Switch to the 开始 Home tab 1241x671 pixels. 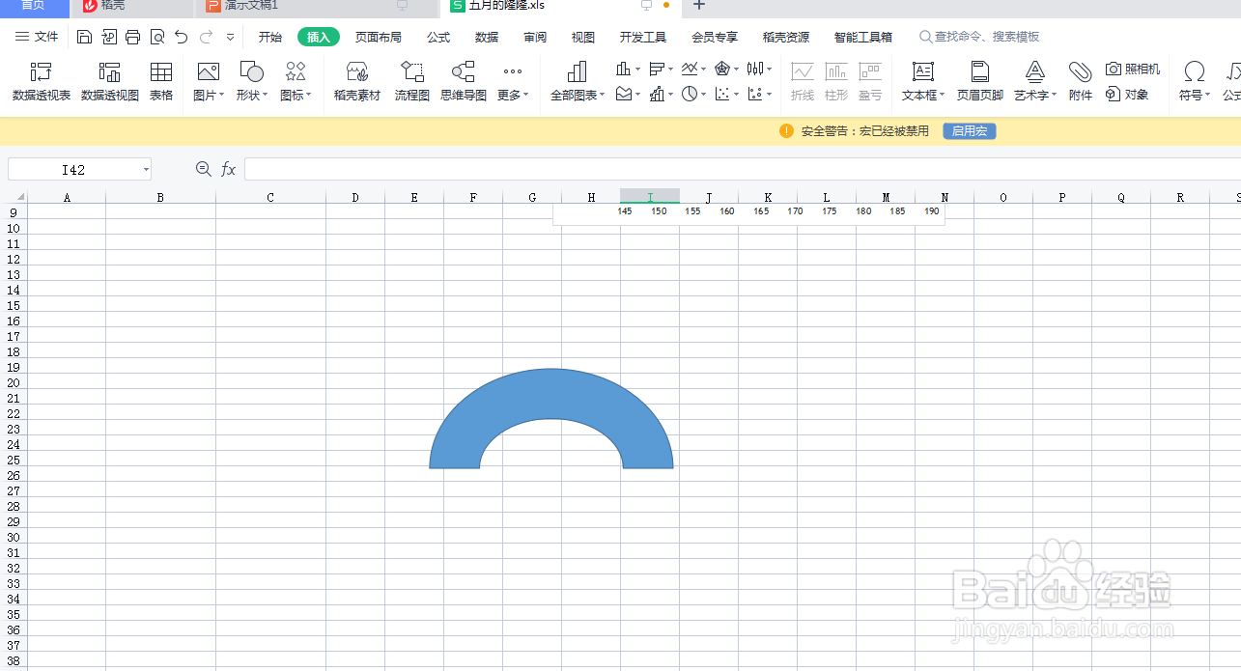tap(270, 37)
